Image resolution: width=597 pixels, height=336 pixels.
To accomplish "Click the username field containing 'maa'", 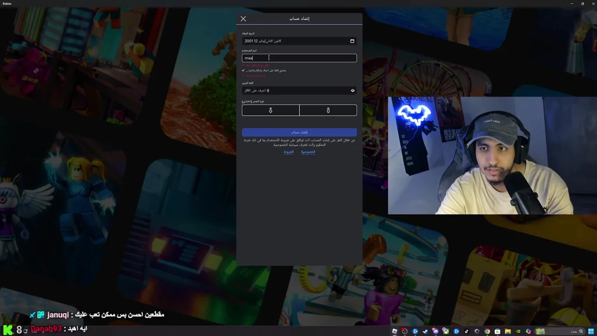I will 299,58.
